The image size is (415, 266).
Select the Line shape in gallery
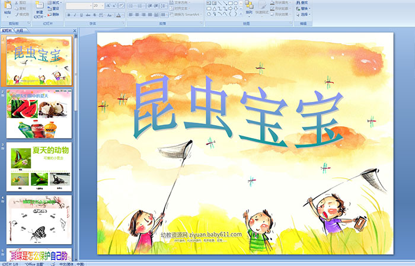tap(220, 3)
